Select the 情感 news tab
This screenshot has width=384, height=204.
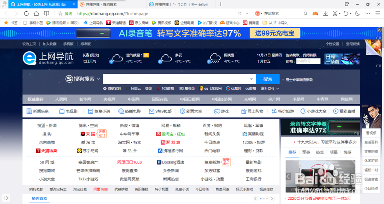point(348,152)
